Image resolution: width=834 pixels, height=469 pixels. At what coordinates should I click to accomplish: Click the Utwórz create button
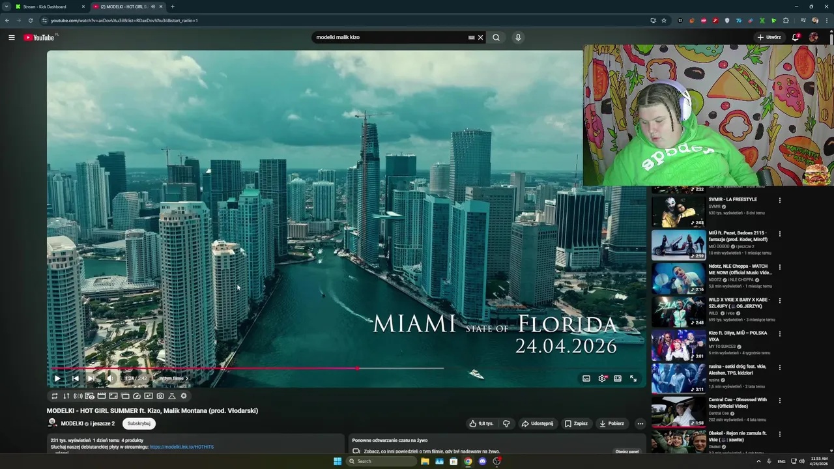click(x=769, y=37)
